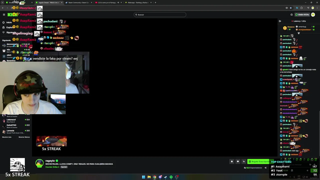Open Chrome from the taskbar
Image resolution: width=320 pixels, height=180 pixels.
tap(154, 177)
